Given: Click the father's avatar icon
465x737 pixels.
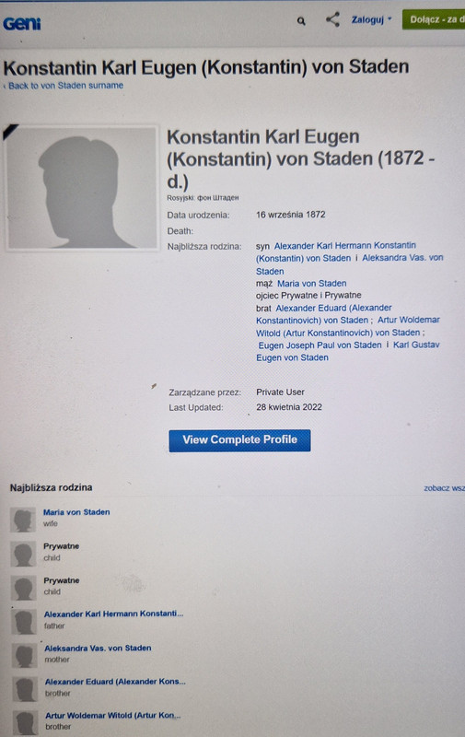Looking at the screenshot, I should [24, 622].
